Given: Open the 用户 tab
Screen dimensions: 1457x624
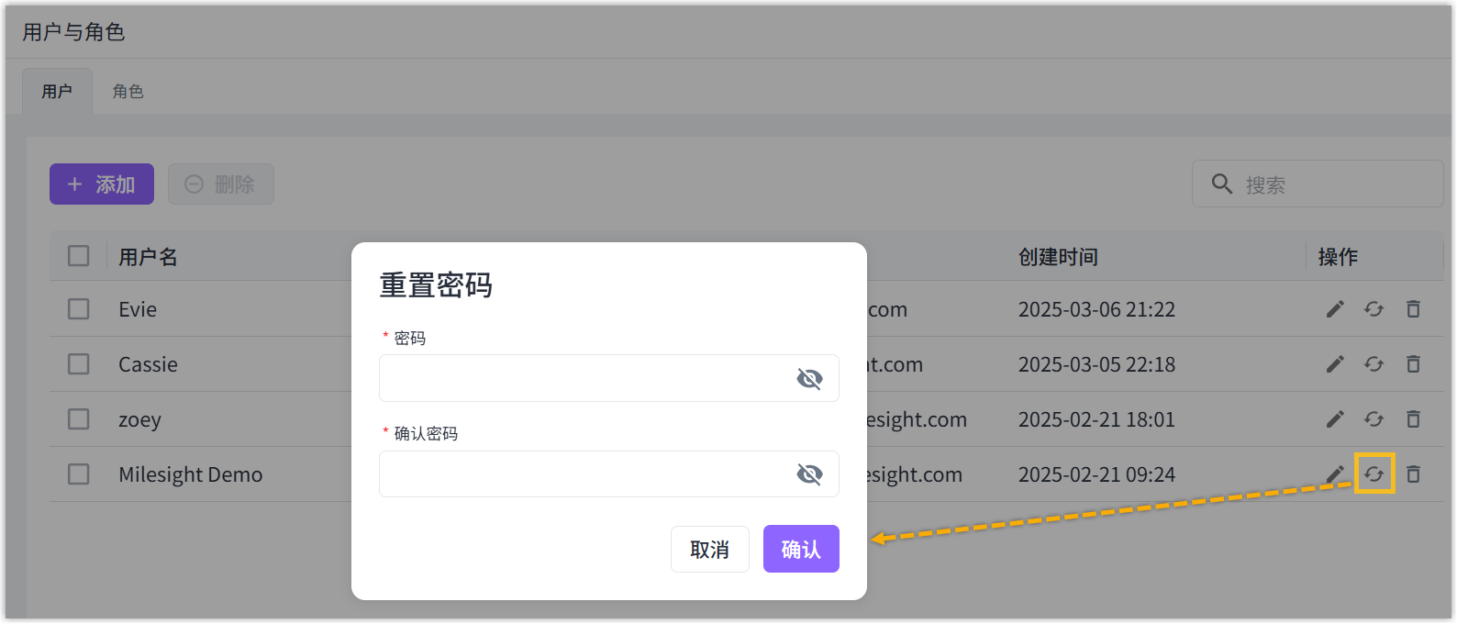Looking at the screenshot, I should (x=57, y=92).
